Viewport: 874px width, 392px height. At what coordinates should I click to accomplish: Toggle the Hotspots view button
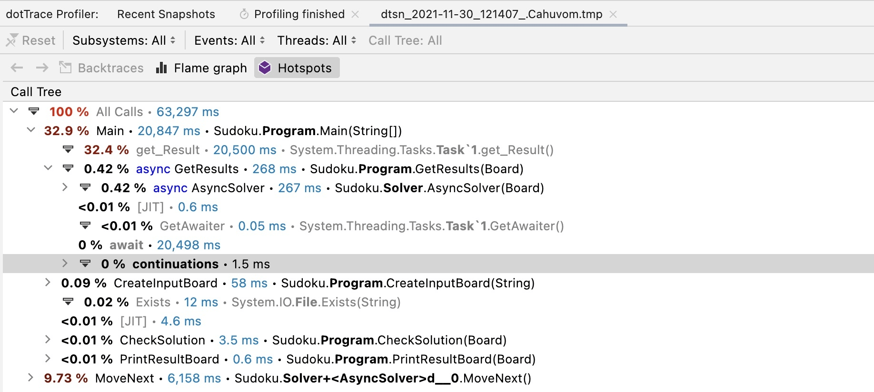pos(297,68)
